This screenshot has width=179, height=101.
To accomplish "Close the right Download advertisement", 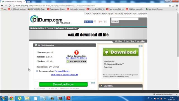I will click(x=142, y=46).
